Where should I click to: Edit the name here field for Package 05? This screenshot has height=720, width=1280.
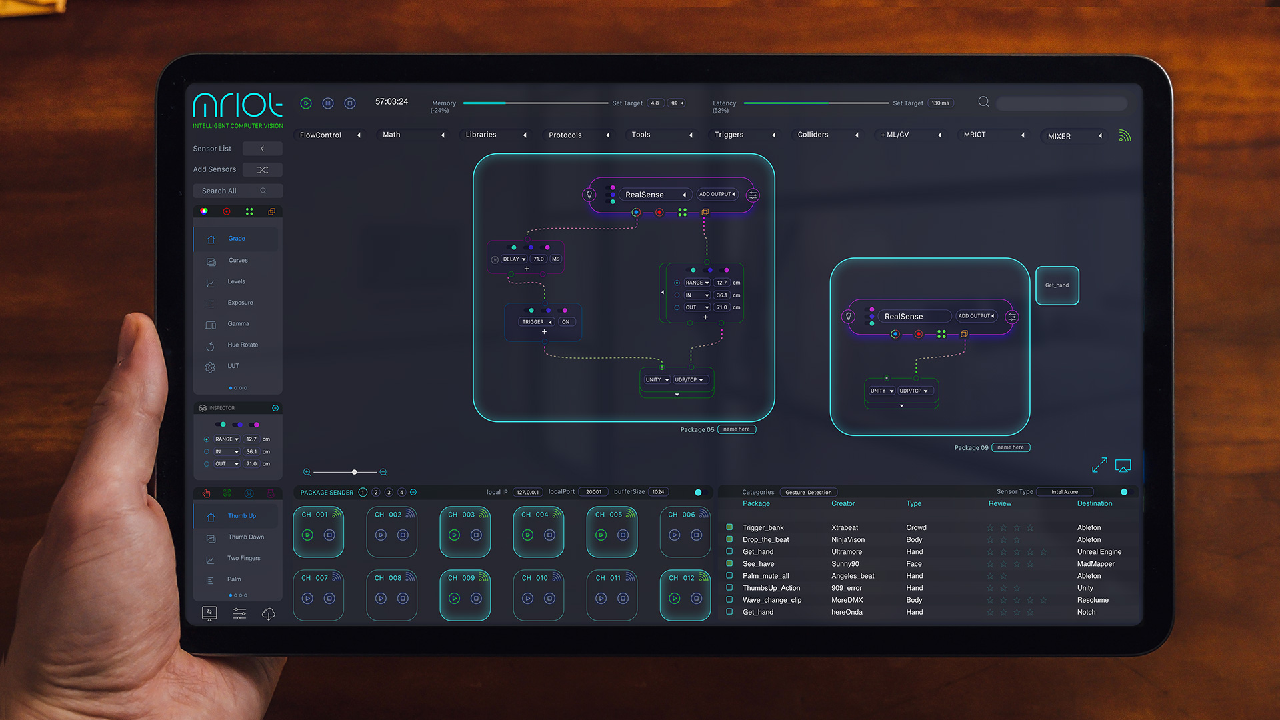[737, 429]
